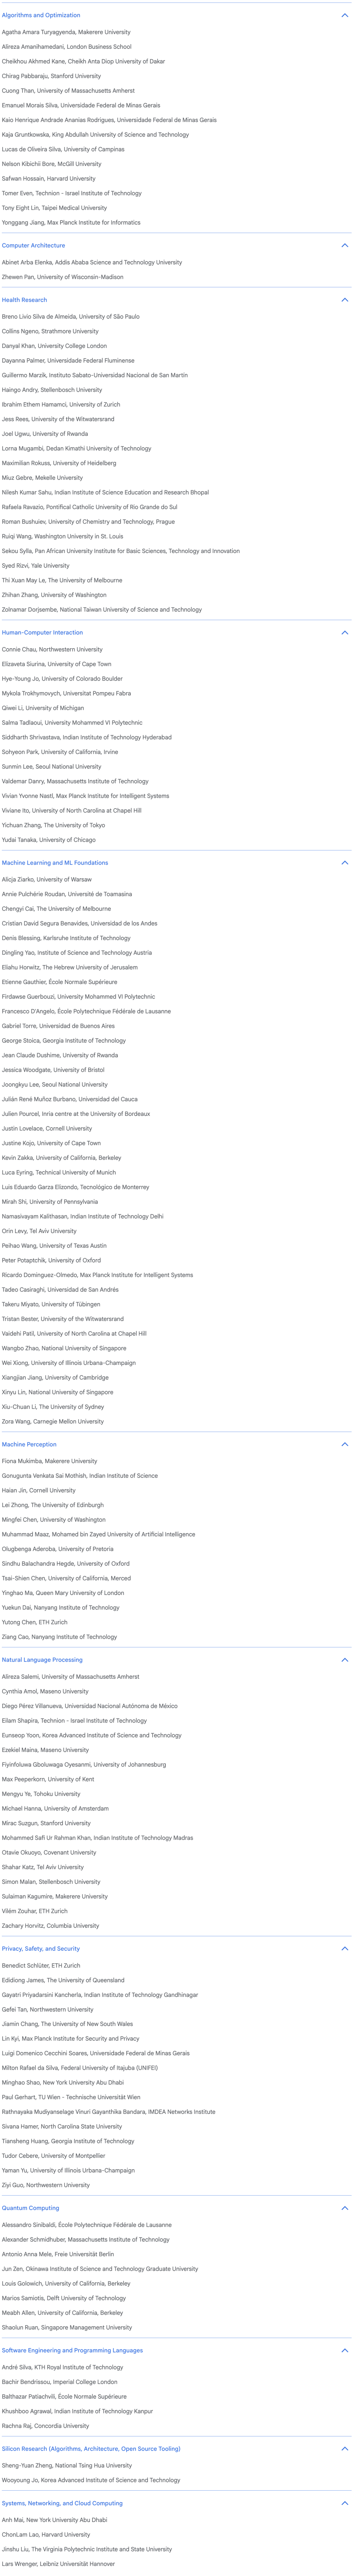The image size is (353, 2576).
Task: Collapse Privacy, Safety, and Security chevron
Action: (x=345, y=1948)
